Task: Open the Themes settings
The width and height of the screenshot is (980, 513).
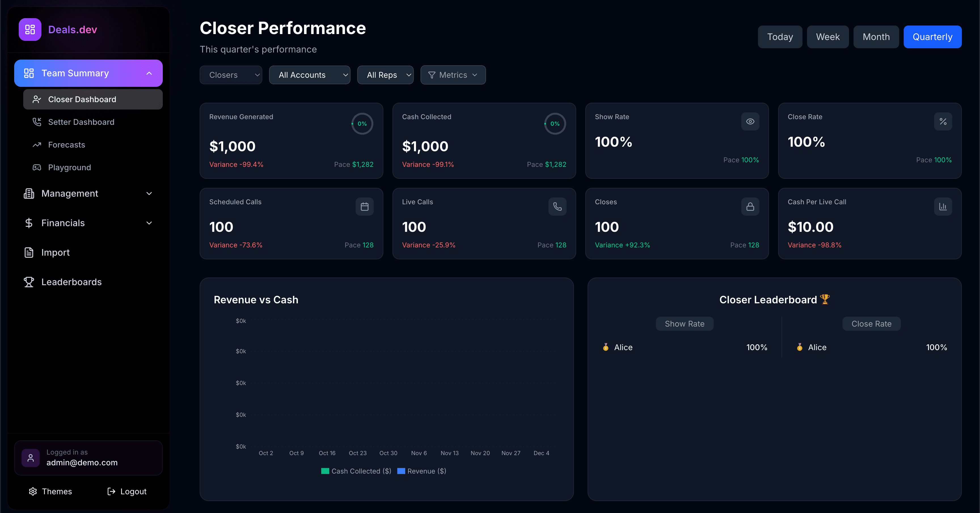Action: pyautogui.click(x=50, y=491)
